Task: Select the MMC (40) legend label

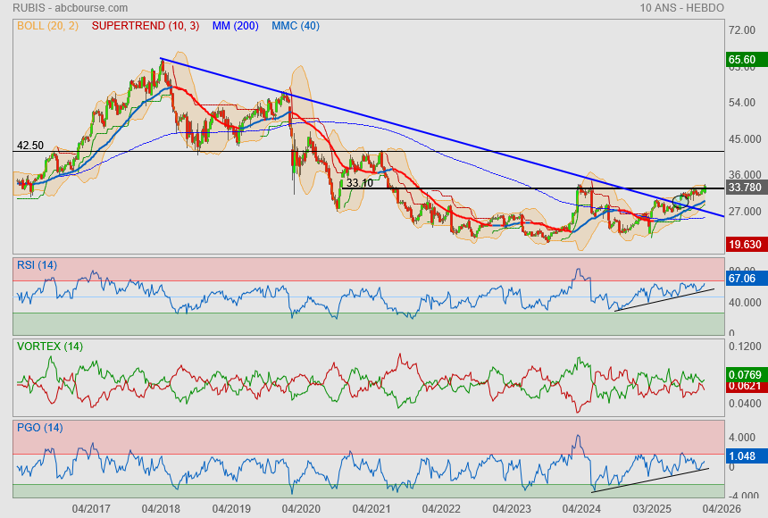Action: click(x=296, y=26)
